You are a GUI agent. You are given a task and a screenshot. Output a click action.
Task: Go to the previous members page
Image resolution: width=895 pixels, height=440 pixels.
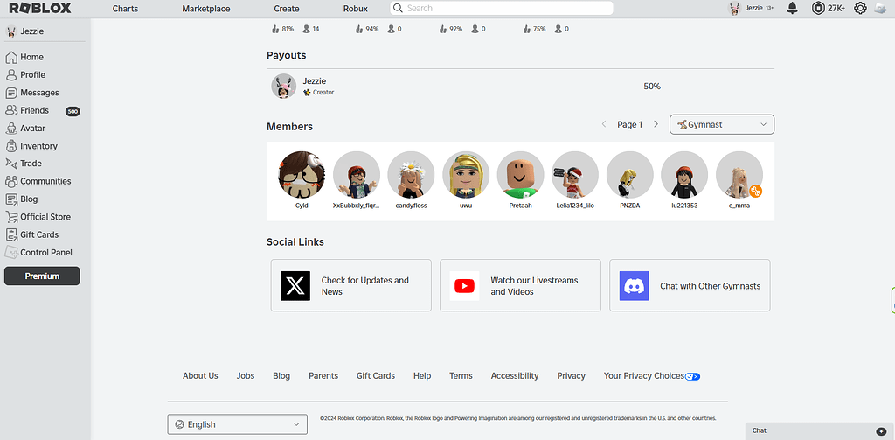tap(604, 124)
